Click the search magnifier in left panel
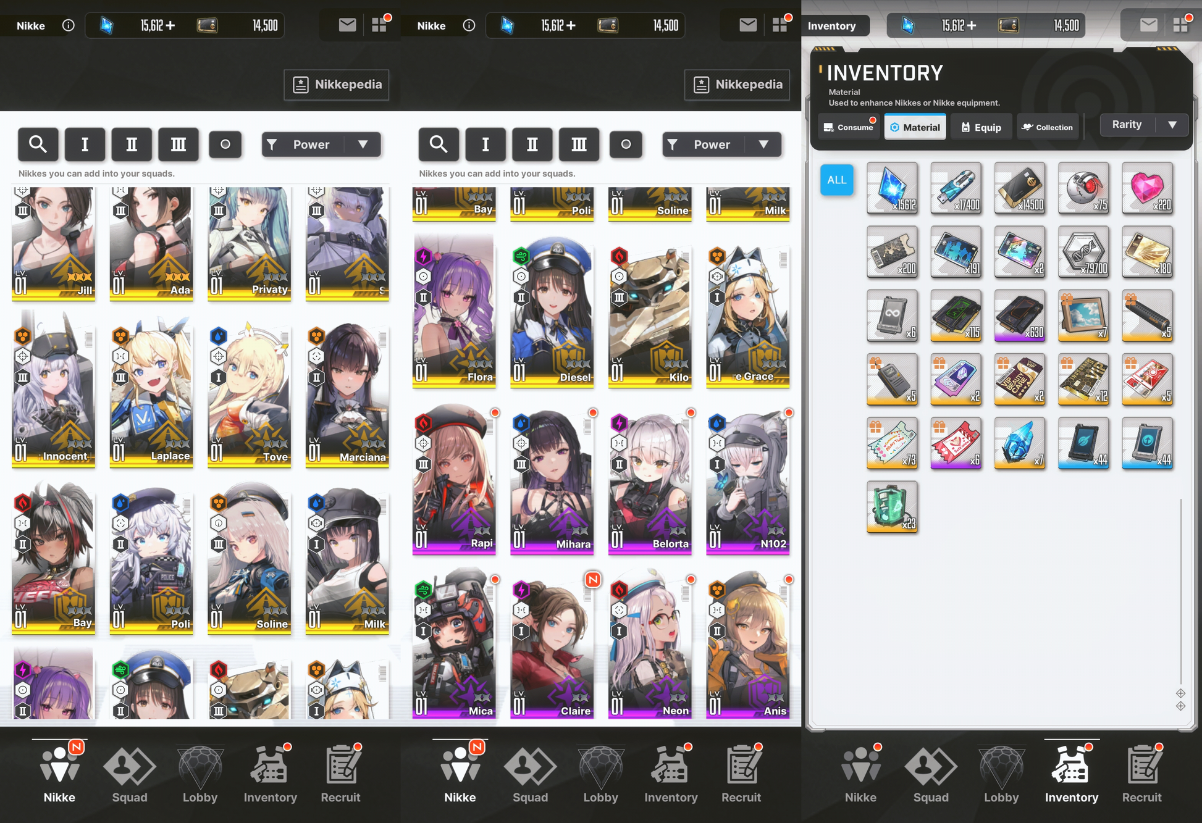This screenshot has height=823, width=1202. click(38, 144)
